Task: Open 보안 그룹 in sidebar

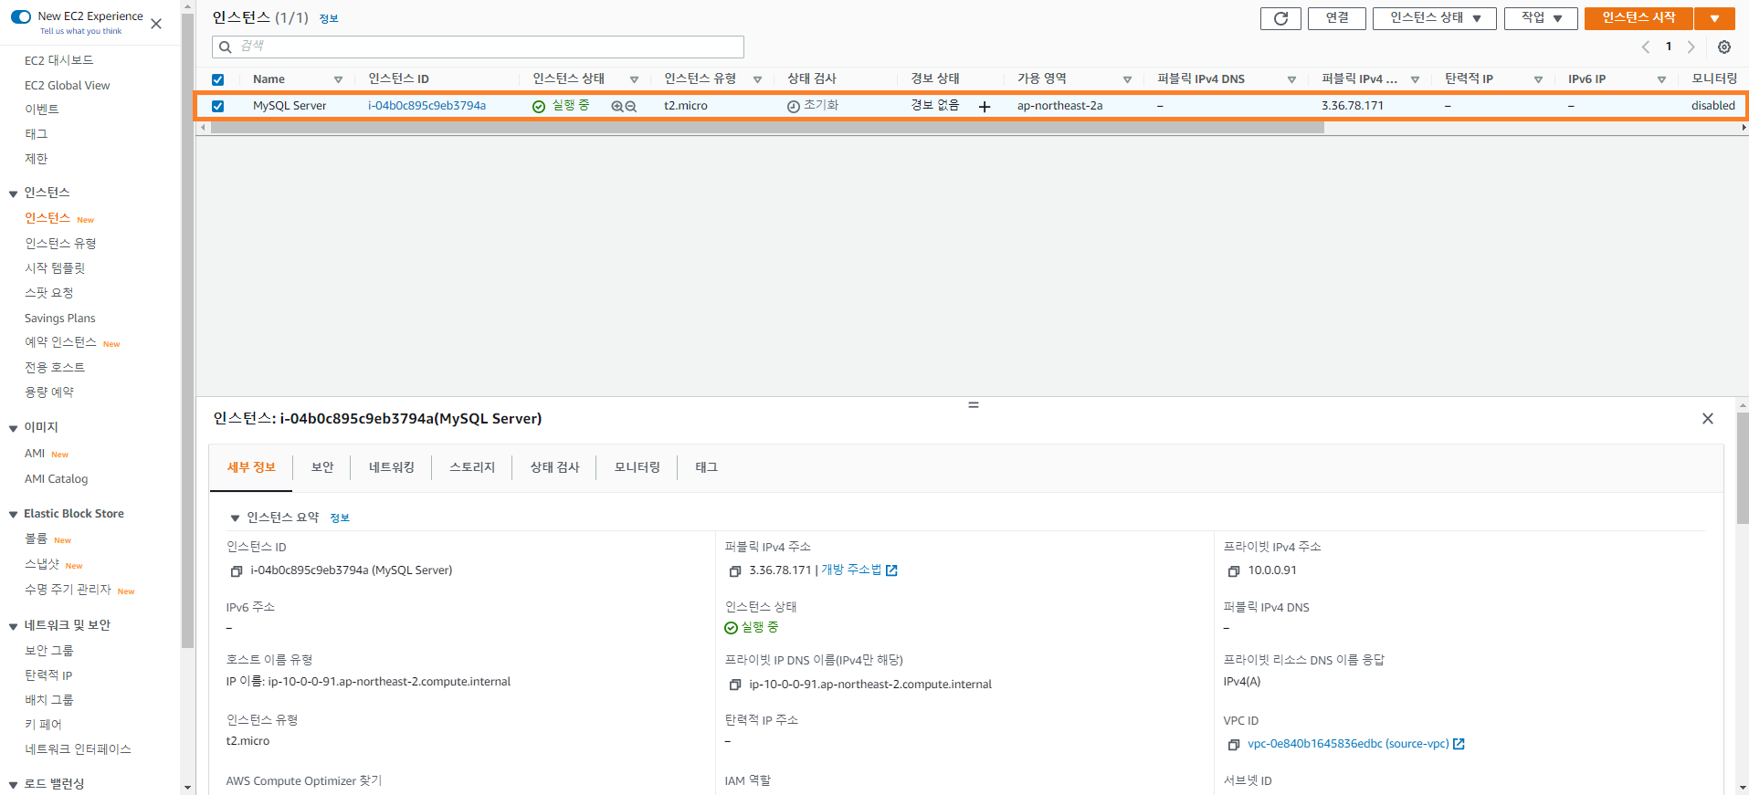Action: [49, 651]
